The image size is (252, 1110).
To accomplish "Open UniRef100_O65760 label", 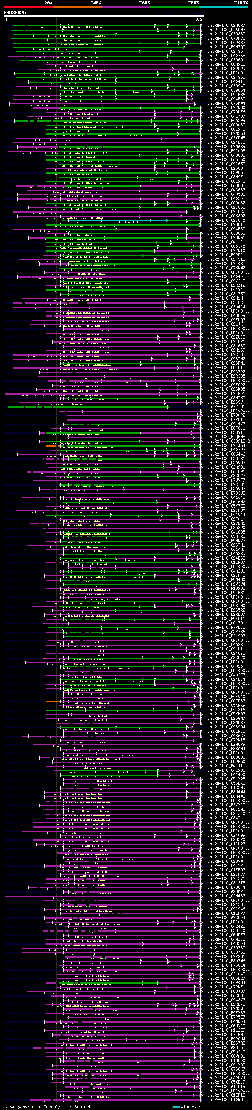I will (x=226, y=159).
